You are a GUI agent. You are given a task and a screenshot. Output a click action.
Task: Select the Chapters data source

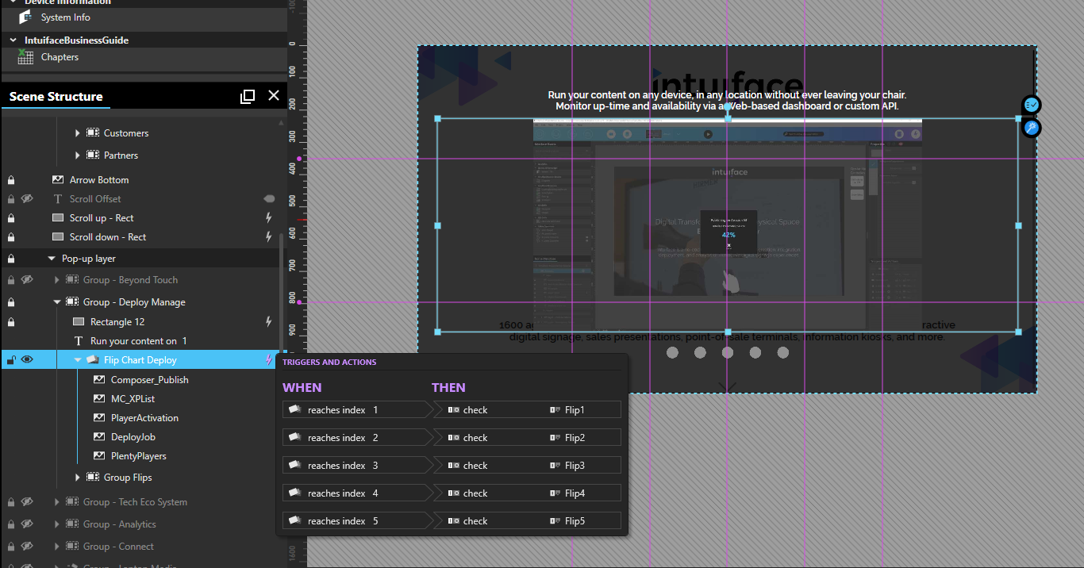coord(143,57)
